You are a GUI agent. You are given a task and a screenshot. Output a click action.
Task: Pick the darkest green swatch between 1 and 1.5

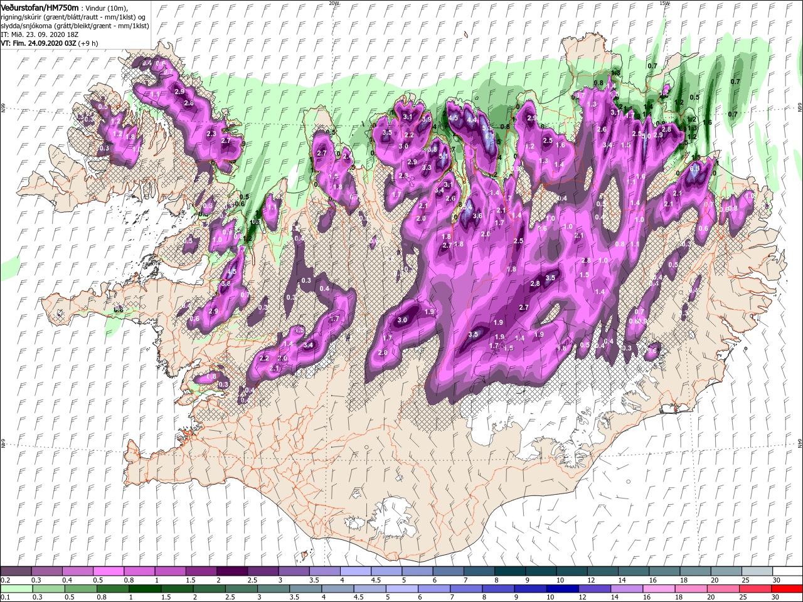pyautogui.click(x=145, y=589)
